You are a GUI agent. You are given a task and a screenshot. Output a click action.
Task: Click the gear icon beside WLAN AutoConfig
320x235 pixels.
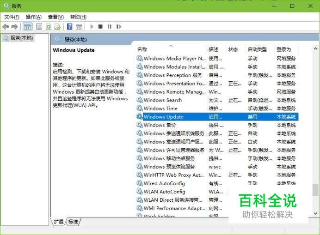[140, 192]
